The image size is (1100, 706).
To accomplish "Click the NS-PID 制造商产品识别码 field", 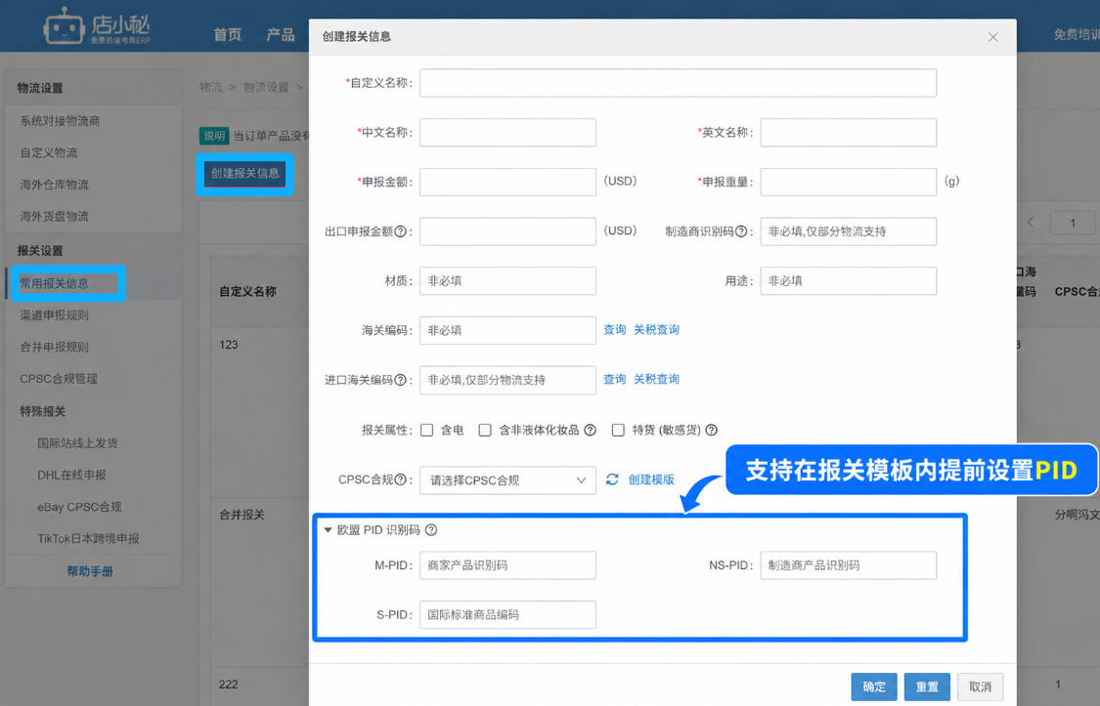I will click(848, 565).
